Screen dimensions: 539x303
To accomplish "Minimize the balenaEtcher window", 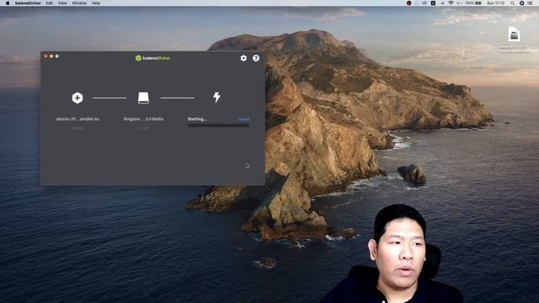I will click(51, 56).
